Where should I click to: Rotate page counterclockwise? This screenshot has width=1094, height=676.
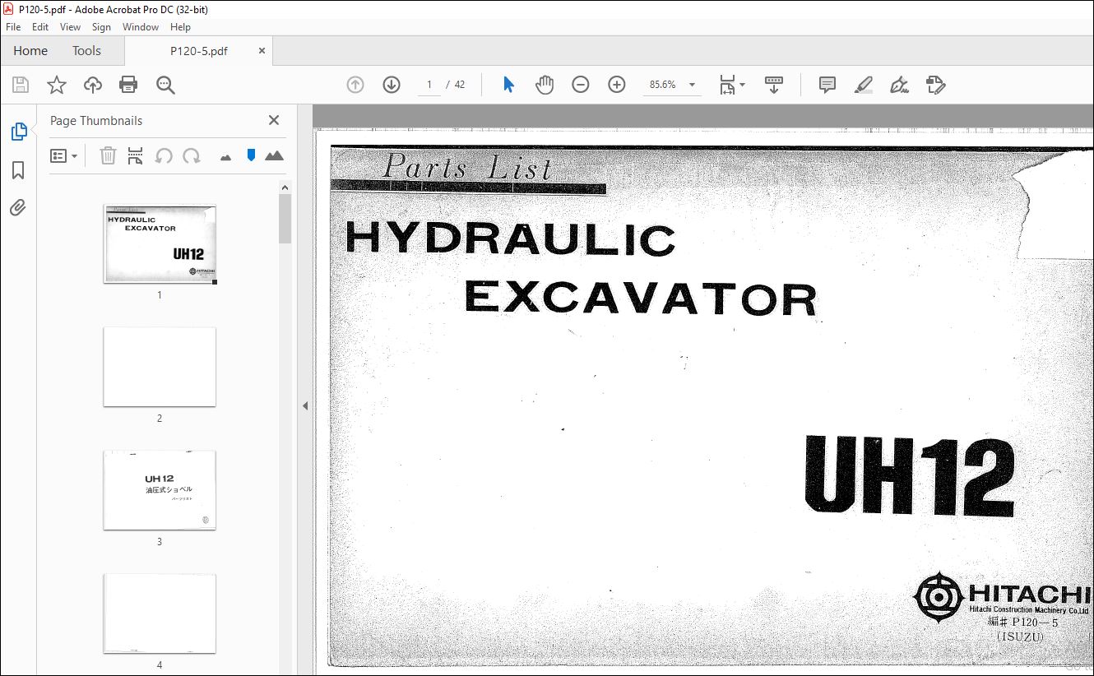tap(164, 155)
